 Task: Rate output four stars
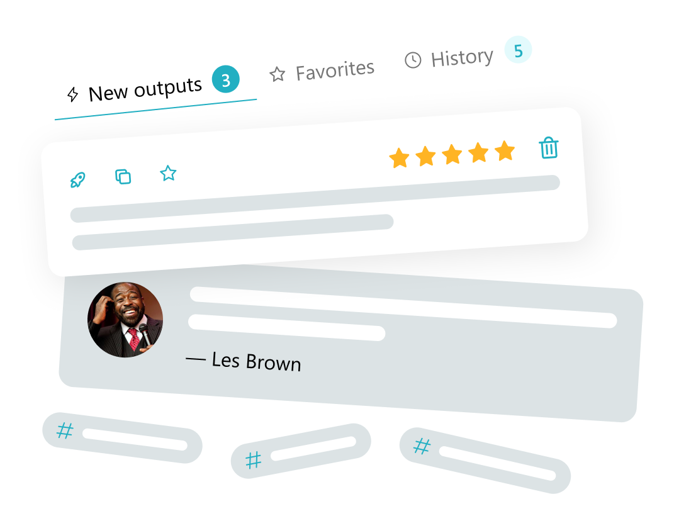(478, 152)
